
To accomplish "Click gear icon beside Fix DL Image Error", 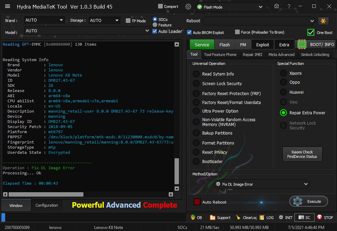I will (x=218, y=184).
